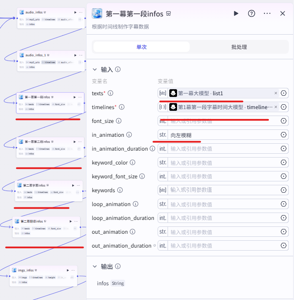Show info for the keyword_color variable

(x=132, y=162)
